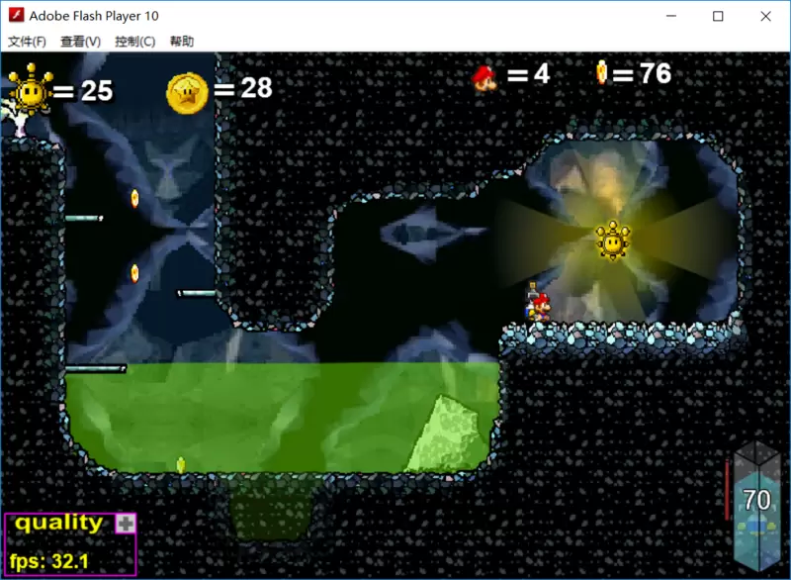
Task: Click the Adobe Flash Player title icon
Action: point(16,15)
